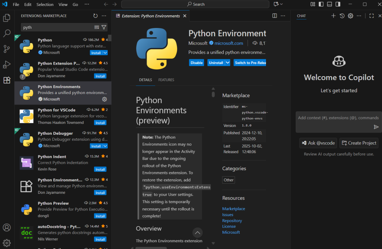Viewport: 382px width, 249px height.
Task: Open Run and Debug view
Action: click(x=6, y=65)
